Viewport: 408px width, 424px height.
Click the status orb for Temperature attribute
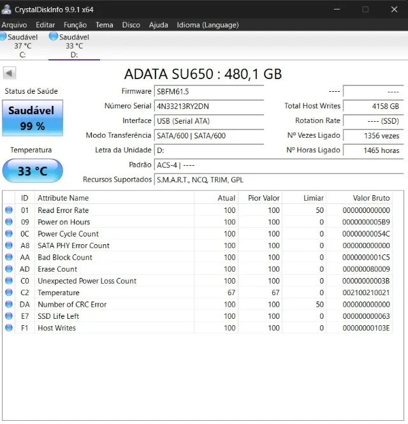coord(9,292)
